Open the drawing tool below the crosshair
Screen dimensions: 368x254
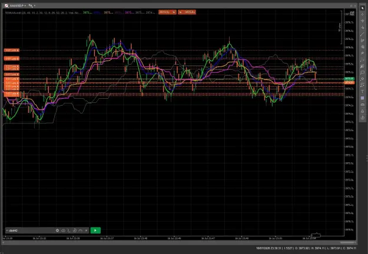coord(362,21)
